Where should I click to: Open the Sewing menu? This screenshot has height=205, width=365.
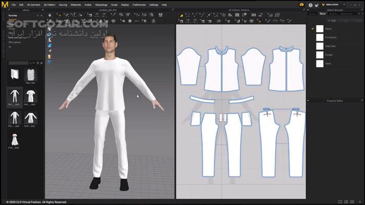point(63,5)
